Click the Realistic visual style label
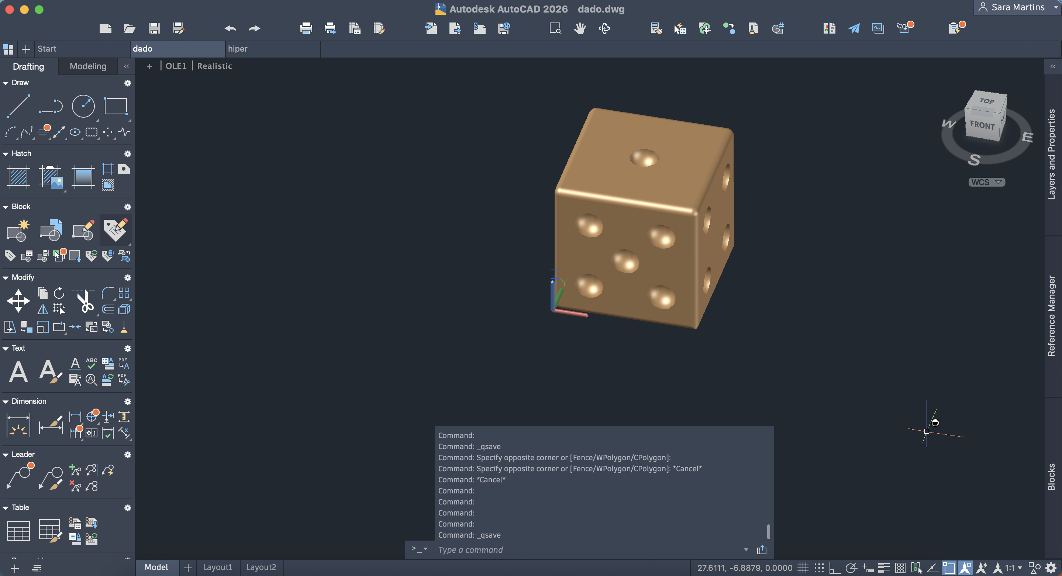This screenshot has width=1062, height=576. point(214,66)
